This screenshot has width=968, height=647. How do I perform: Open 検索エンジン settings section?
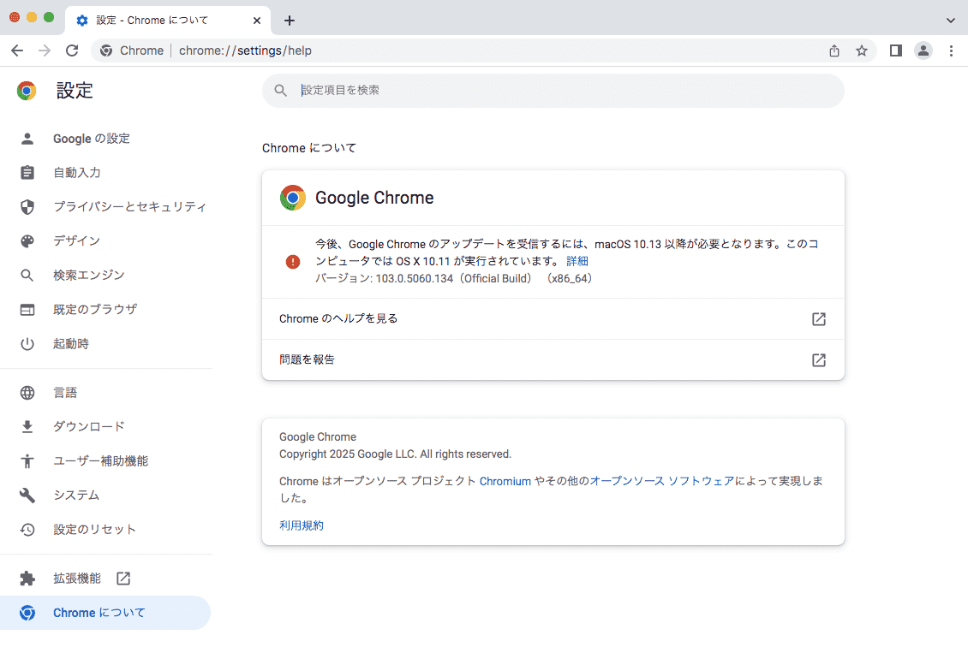[x=106, y=275]
